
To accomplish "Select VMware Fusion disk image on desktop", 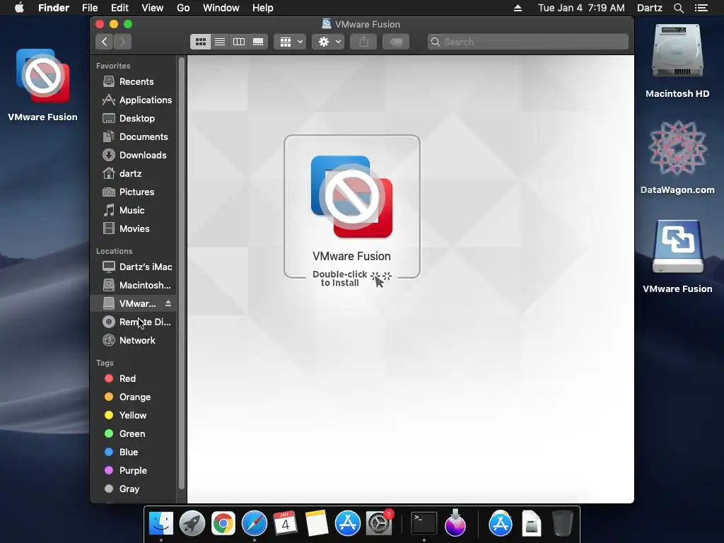I will click(677, 247).
